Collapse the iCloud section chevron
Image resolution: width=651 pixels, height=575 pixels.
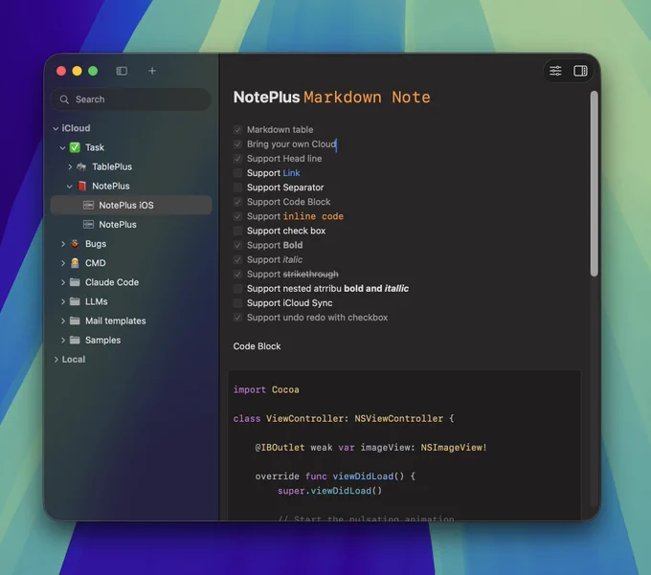56,128
